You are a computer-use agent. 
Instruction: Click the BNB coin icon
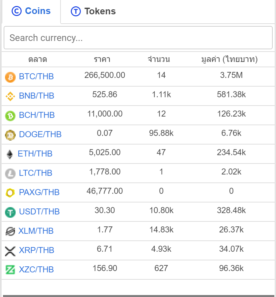[10, 97]
